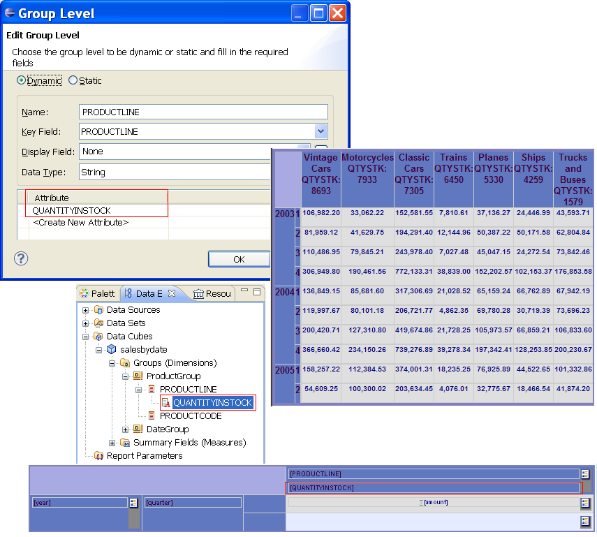Click the Data Sources folder icon
The image size is (597, 537).
[98, 309]
